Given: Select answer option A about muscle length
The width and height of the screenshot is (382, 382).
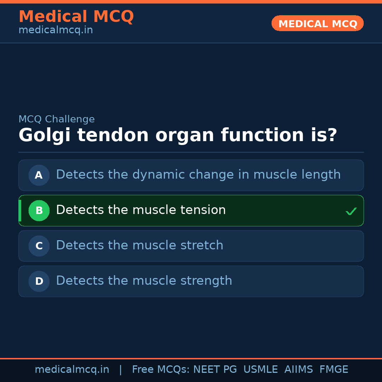Looking at the screenshot, I should point(191,175).
